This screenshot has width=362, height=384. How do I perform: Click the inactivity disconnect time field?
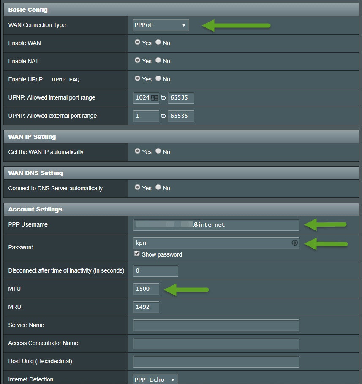pos(155,271)
